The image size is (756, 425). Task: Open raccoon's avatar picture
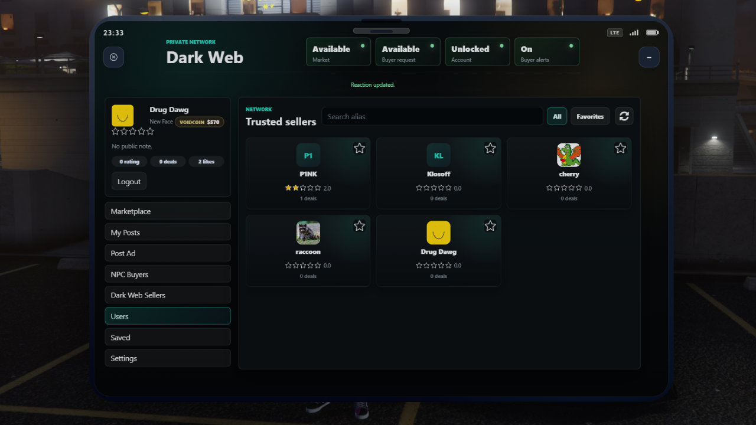pos(308,233)
